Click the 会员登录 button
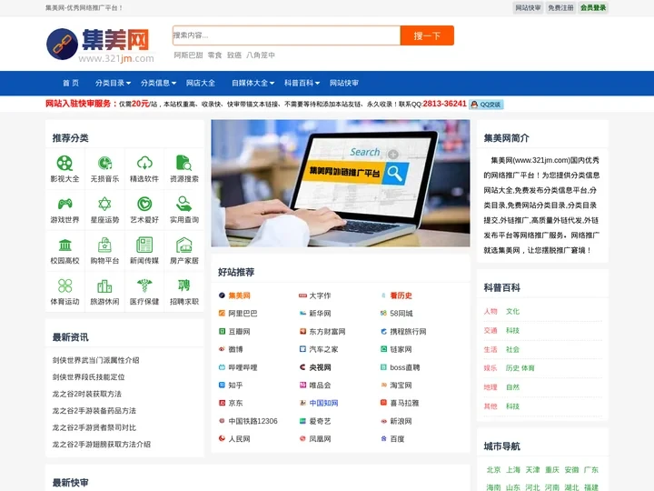The height and width of the screenshot is (491, 654). [x=593, y=8]
